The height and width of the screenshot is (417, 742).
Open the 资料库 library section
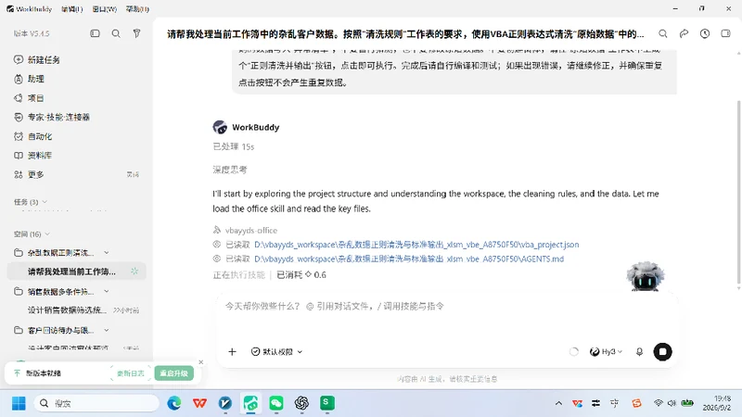point(32,156)
